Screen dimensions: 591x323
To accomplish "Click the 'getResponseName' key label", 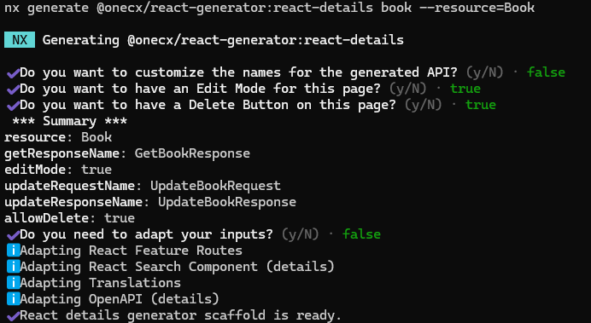I will coord(61,153).
